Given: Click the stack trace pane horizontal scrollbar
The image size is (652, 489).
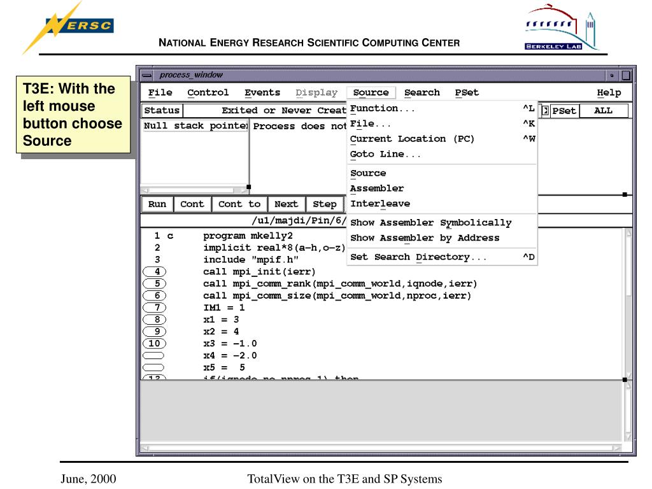Looking at the screenshot, I should 194,190.
